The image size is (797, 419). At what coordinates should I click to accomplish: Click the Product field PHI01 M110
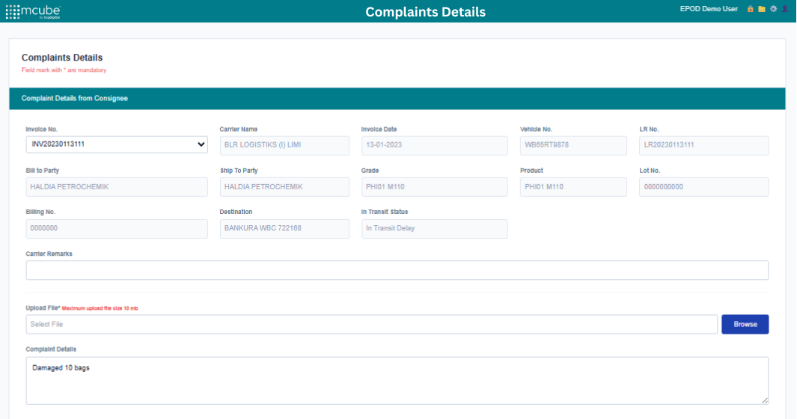click(573, 187)
